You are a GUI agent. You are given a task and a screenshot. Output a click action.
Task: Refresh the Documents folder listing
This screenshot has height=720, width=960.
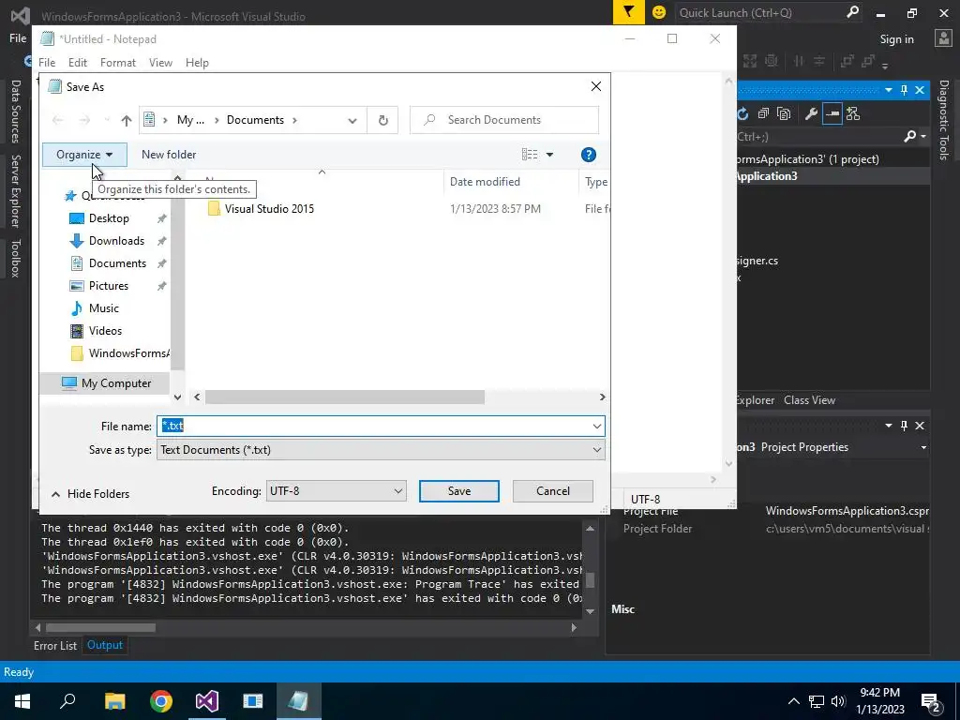(x=383, y=120)
